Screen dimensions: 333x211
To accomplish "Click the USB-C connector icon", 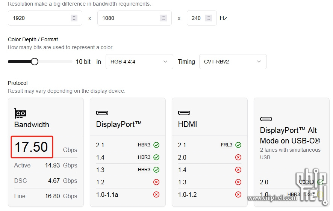I will (x=266, y=119).
